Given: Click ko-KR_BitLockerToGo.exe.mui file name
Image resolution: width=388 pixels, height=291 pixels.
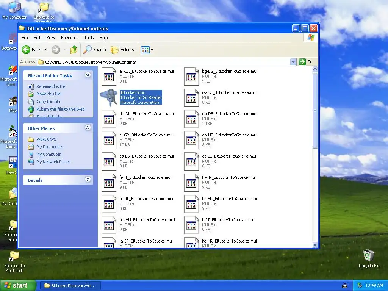Looking at the screenshot, I should pos(229,241).
